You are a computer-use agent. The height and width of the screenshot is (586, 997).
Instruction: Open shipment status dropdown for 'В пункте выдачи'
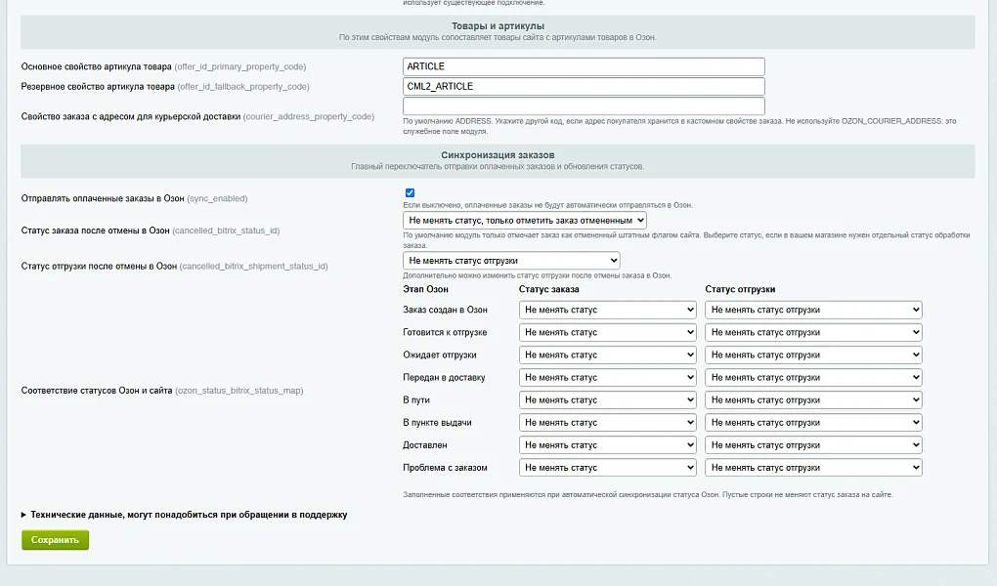pos(813,423)
